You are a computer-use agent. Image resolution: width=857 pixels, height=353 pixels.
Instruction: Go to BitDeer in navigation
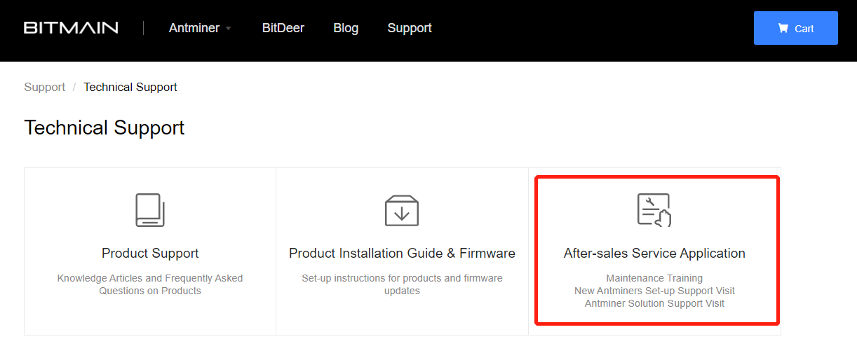coord(283,28)
